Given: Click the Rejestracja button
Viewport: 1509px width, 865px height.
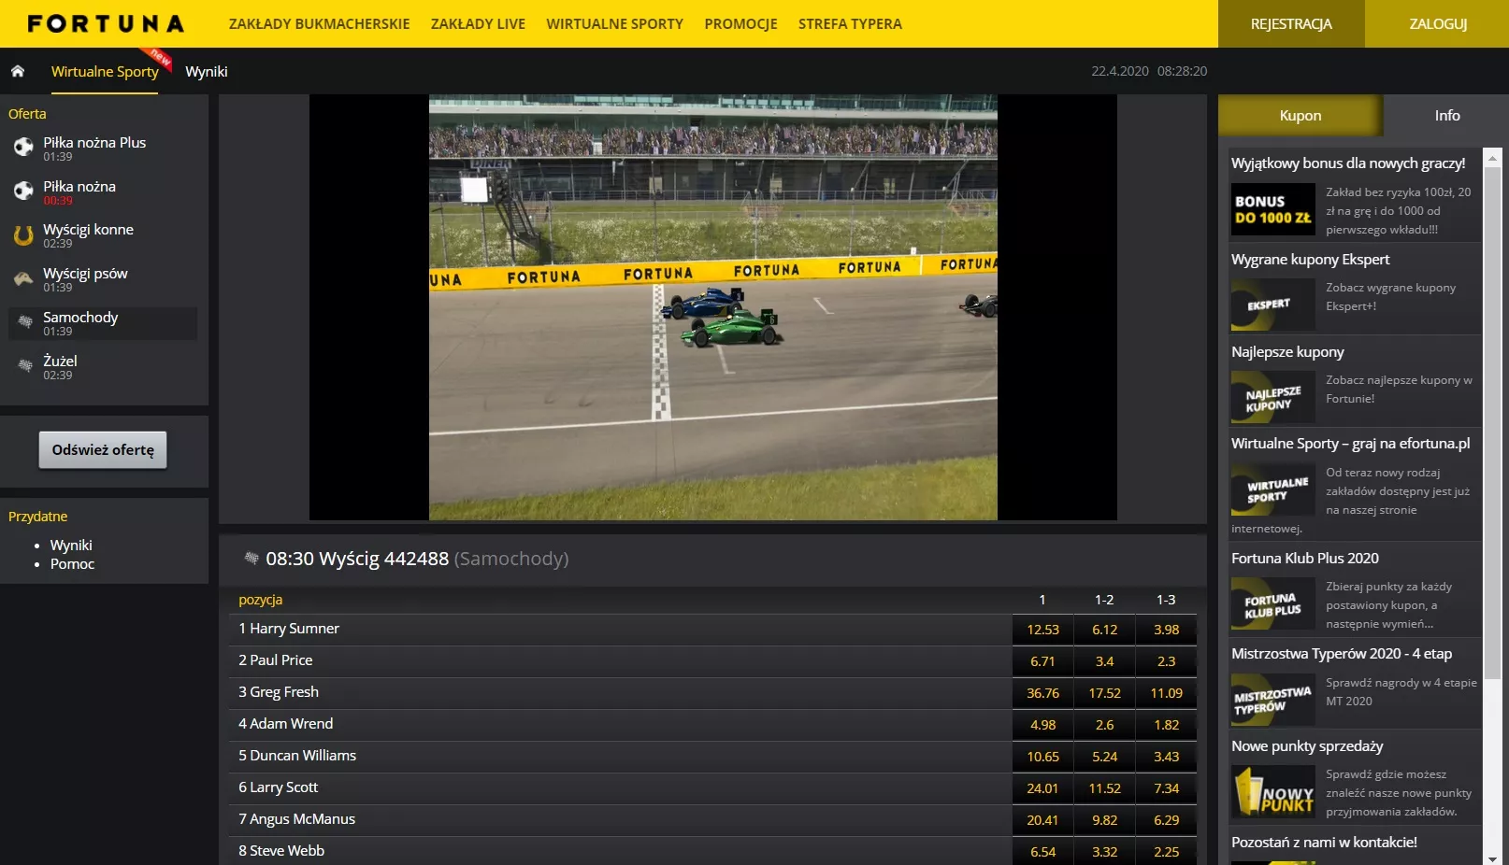Looking at the screenshot, I should [1291, 24].
